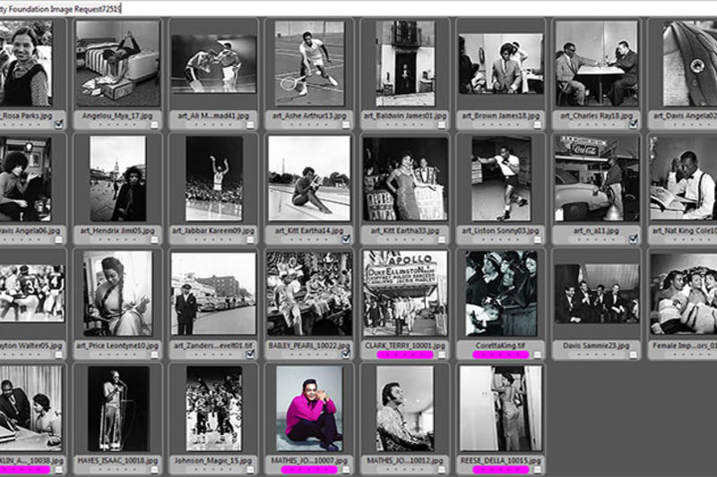Select the Arthur Ashe tennis photo thumbnail
The width and height of the screenshot is (717, 477).
click(309, 61)
